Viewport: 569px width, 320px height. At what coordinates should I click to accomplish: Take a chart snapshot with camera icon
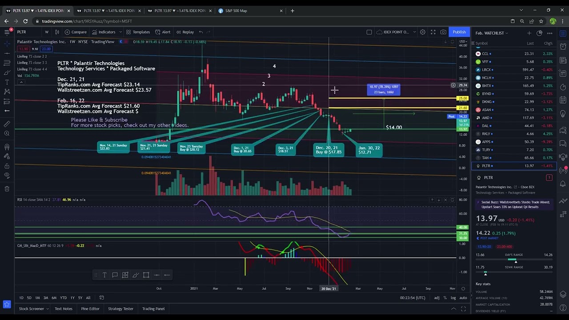pyautogui.click(x=443, y=32)
